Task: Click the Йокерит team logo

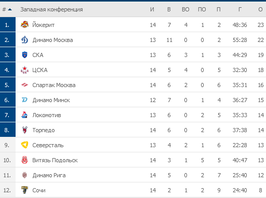Action: pyautogui.click(x=24, y=24)
